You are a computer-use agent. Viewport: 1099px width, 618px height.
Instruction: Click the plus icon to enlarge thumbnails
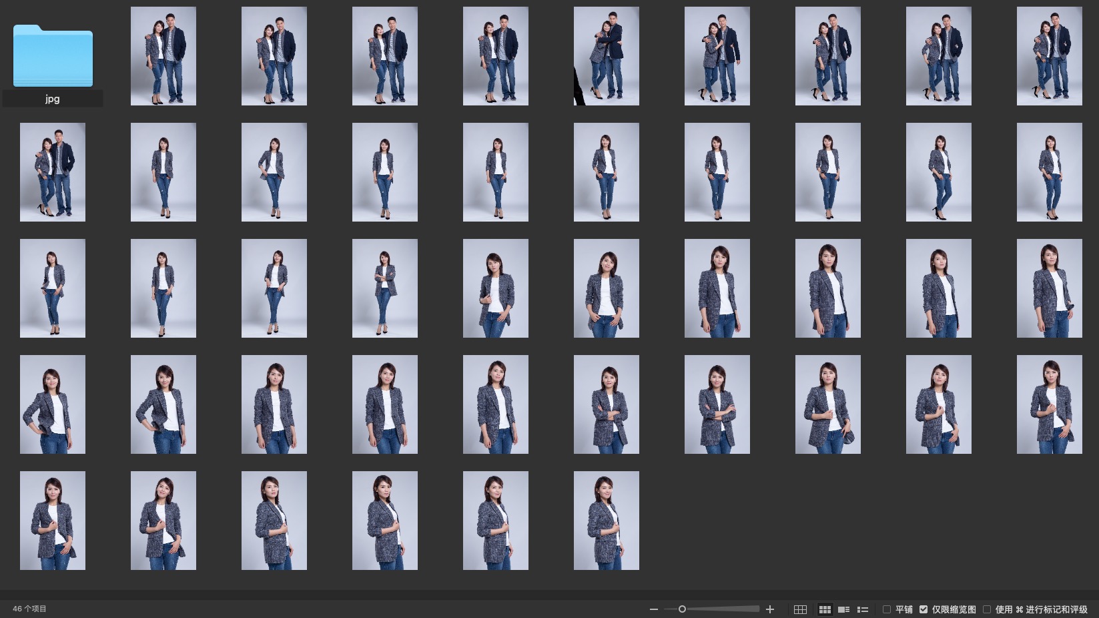(x=770, y=609)
